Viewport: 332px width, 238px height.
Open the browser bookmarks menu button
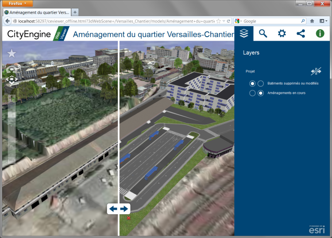[323, 21]
